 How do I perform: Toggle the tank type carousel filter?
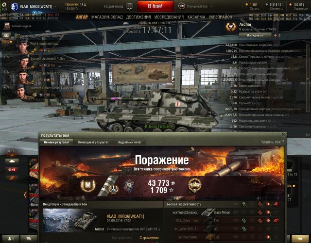12,161
